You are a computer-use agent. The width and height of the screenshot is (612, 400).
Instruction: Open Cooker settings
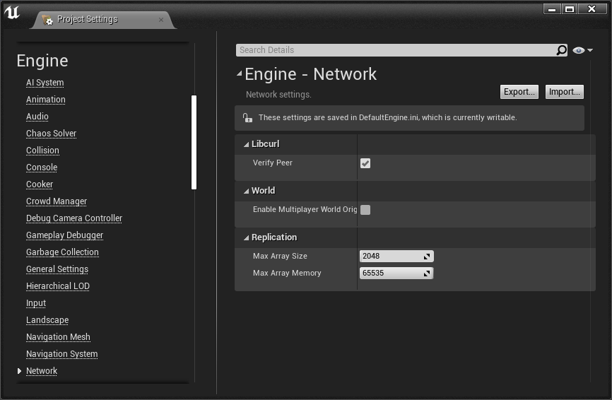click(x=40, y=184)
